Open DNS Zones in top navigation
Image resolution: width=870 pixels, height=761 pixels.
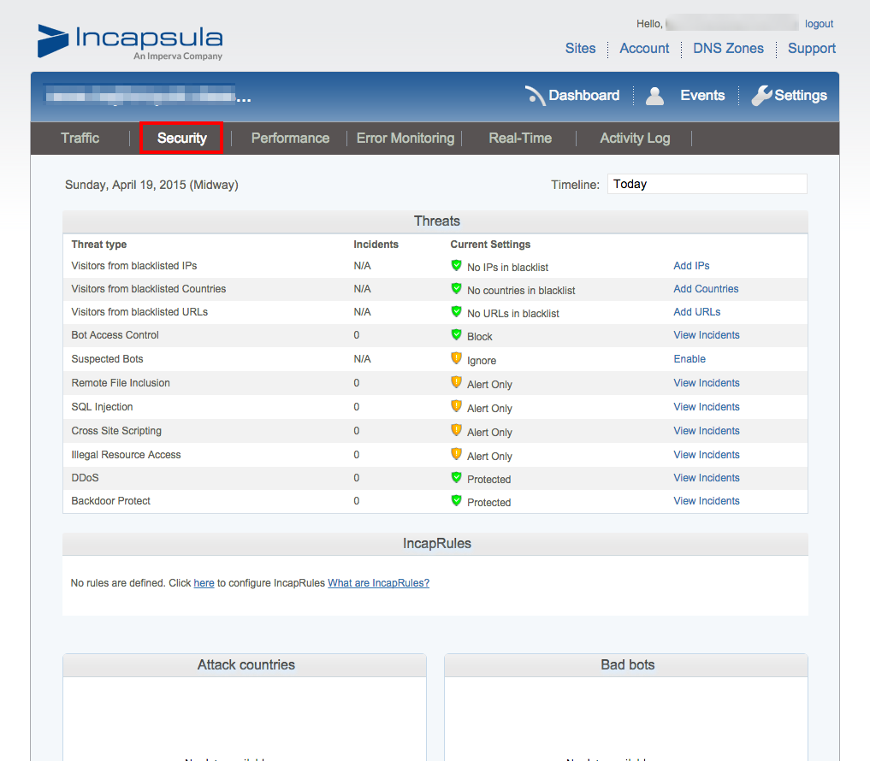pos(728,49)
